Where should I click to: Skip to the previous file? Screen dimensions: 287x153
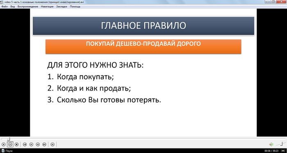pos(25,144)
